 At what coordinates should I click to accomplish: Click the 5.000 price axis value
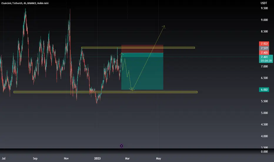click(x=264, y=113)
